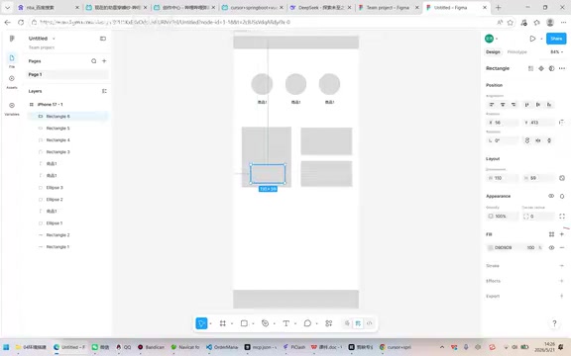Open the present options dropdown arrow
Viewport: 571px width, 356px height.
tap(541, 39)
